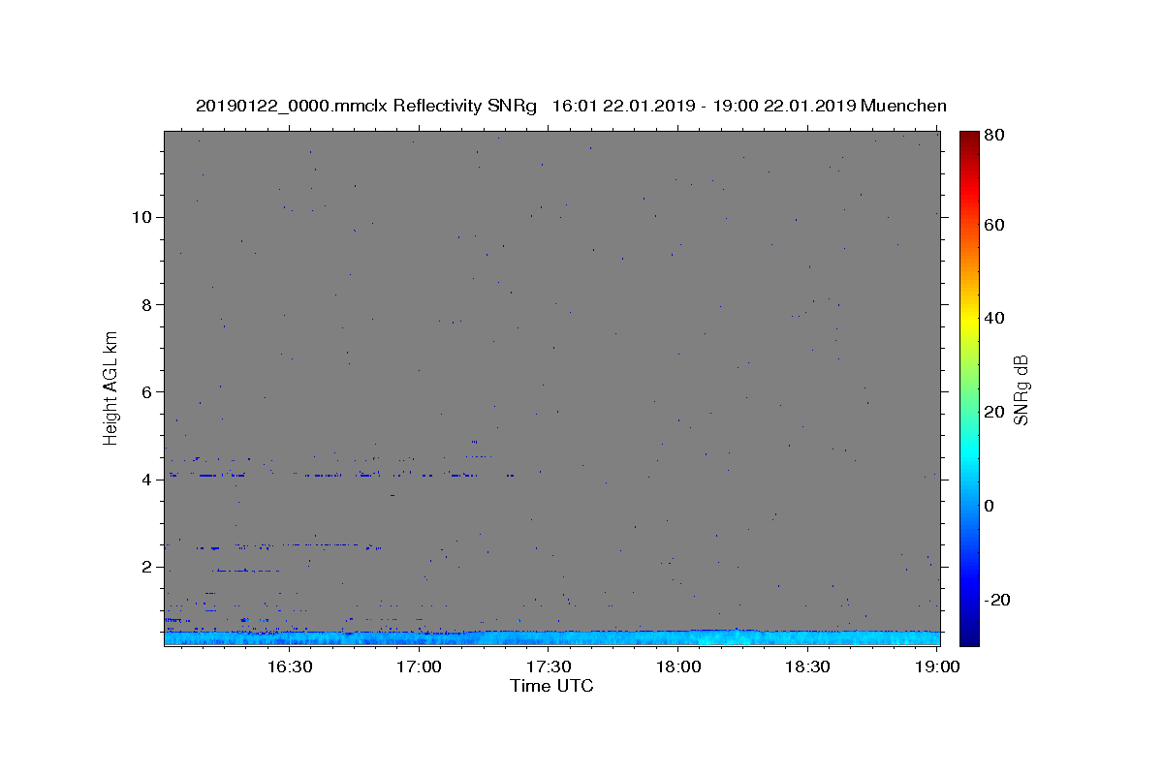1163x775 pixels.
Task: Click the plot title text beginning 20190122_0000.mmclx
Action: 571,106
